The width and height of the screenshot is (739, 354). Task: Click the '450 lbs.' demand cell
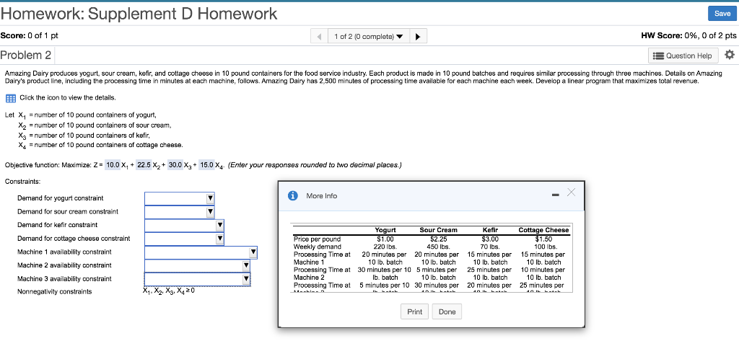tap(438, 247)
